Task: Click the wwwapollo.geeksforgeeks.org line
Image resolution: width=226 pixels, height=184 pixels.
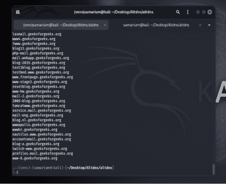Action: (x=39, y=125)
